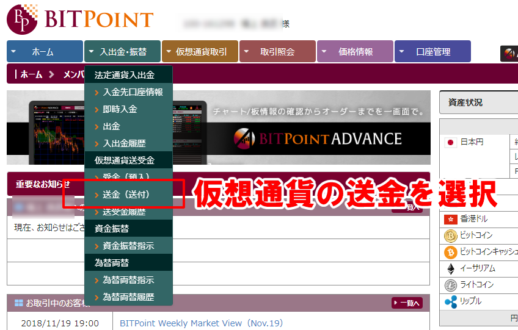Image resolution: width=518 pixels, height=330 pixels.
Task: Click the dropdown arrow on 仮想通貨取引 tab
Action: (x=169, y=51)
